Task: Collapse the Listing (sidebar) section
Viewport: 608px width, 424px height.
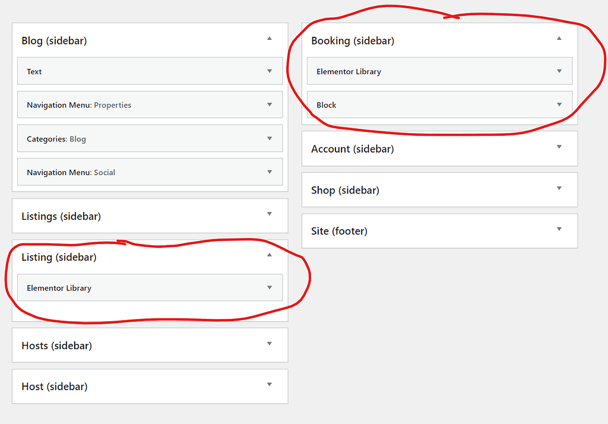Action: [x=269, y=257]
